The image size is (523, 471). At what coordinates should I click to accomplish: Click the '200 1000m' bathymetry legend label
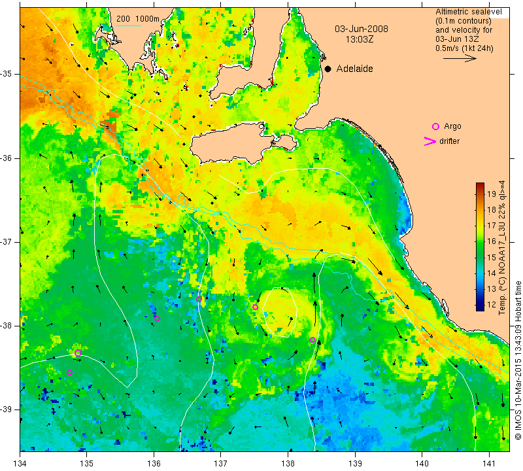pos(138,19)
